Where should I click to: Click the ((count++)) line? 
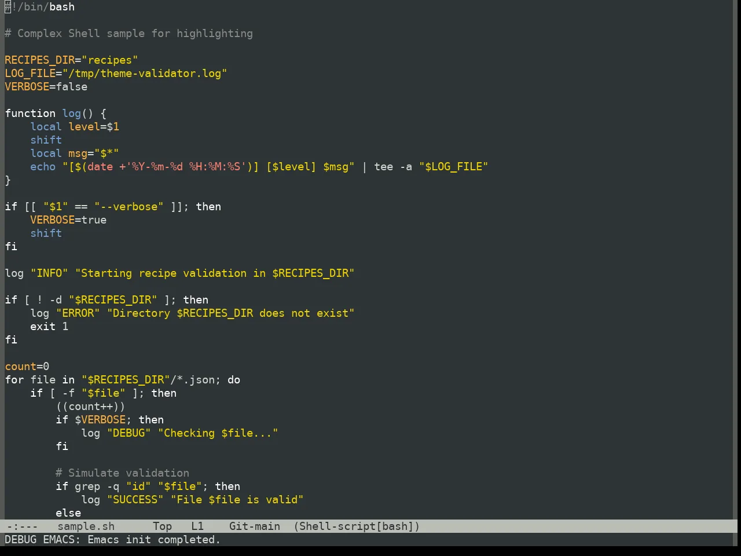click(x=90, y=407)
